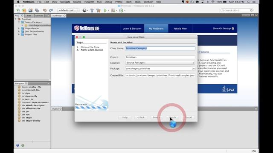The height and width of the screenshot is (153, 273).
Task: Open the Location Source Packages dropdown
Action: 160,62
